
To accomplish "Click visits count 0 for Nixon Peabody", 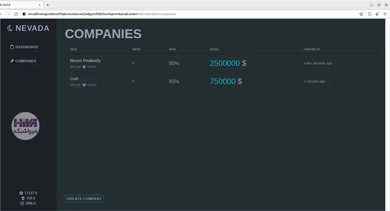I will point(133,63).
